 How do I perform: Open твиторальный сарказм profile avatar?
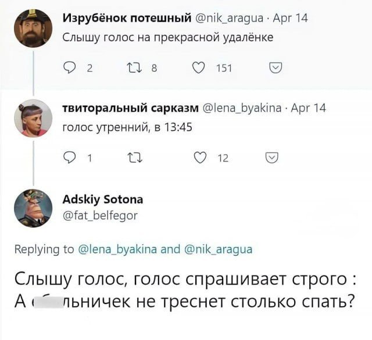[x=33, y=118]
